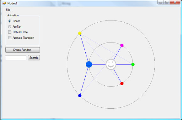Click the Search button
Viewport: 182px width, 120px height.
(x=34, y=58)
